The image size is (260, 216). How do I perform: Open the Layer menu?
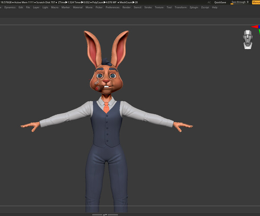coord(36,7)
